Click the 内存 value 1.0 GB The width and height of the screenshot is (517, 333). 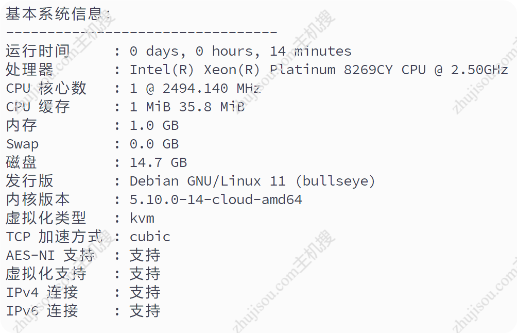154,125
